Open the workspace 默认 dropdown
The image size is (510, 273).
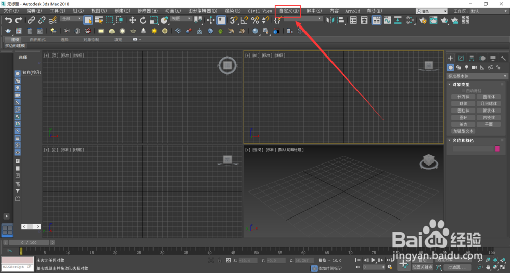[489, 11]
